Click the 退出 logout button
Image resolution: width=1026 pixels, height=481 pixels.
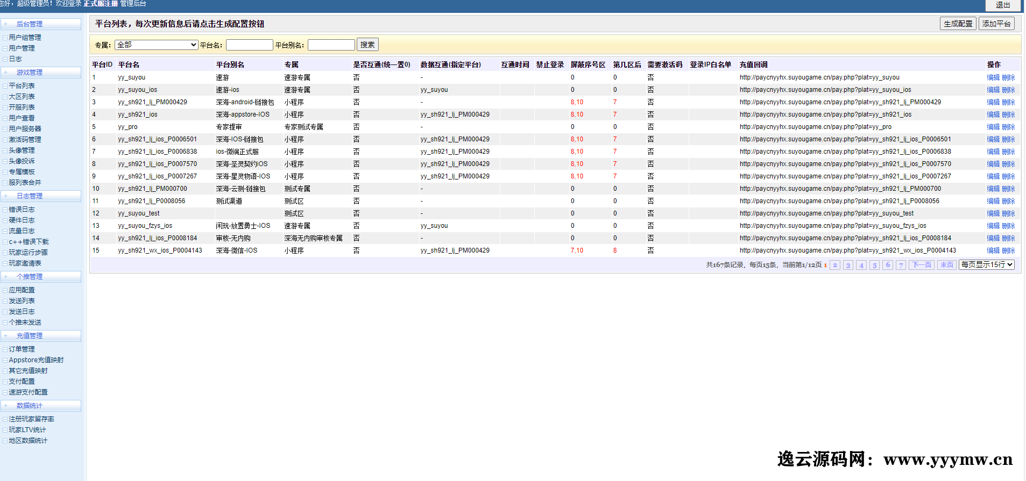pos(1003,5)
